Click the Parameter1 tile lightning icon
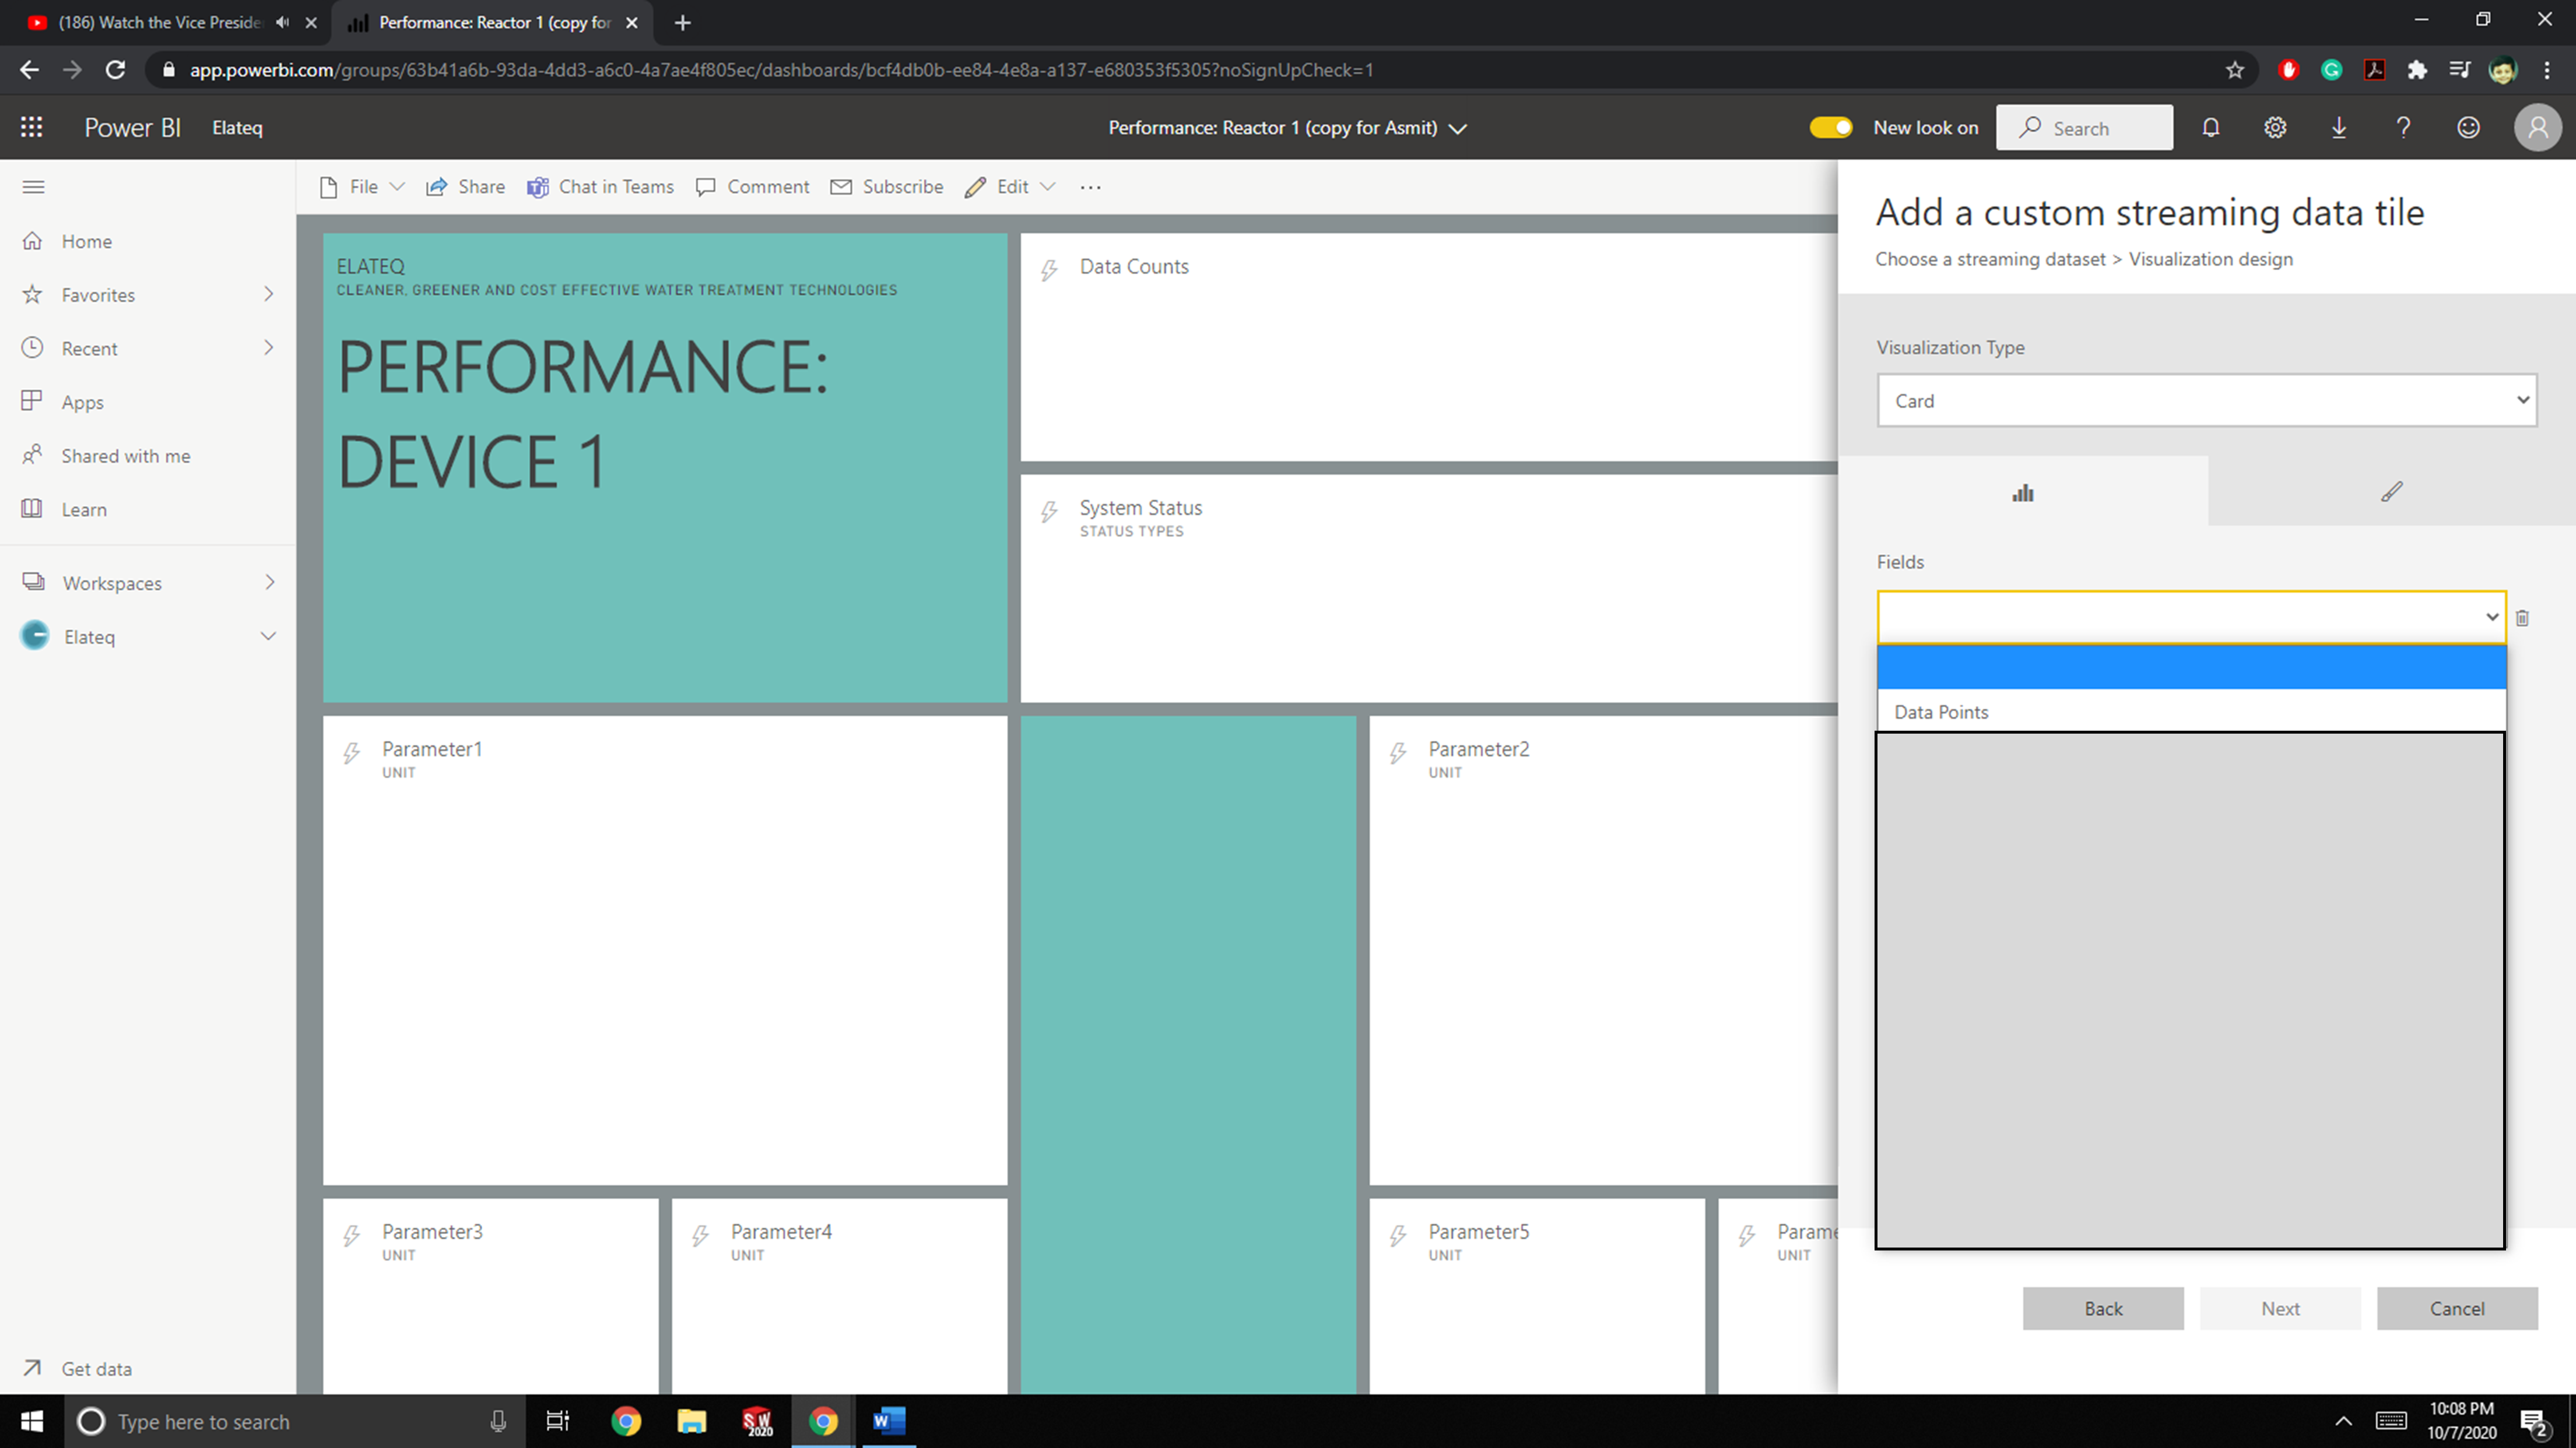 coord(351,752)
